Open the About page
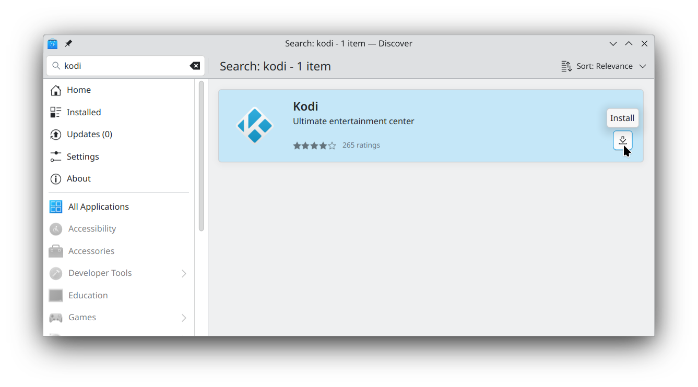Viewport: 698px width, 387px height. point(120,179)
